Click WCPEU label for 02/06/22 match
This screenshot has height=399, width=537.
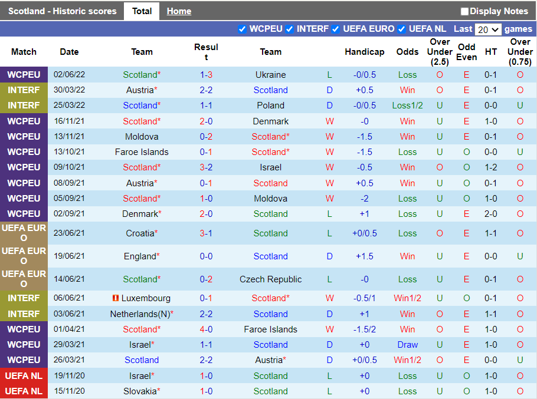(24, 74)
